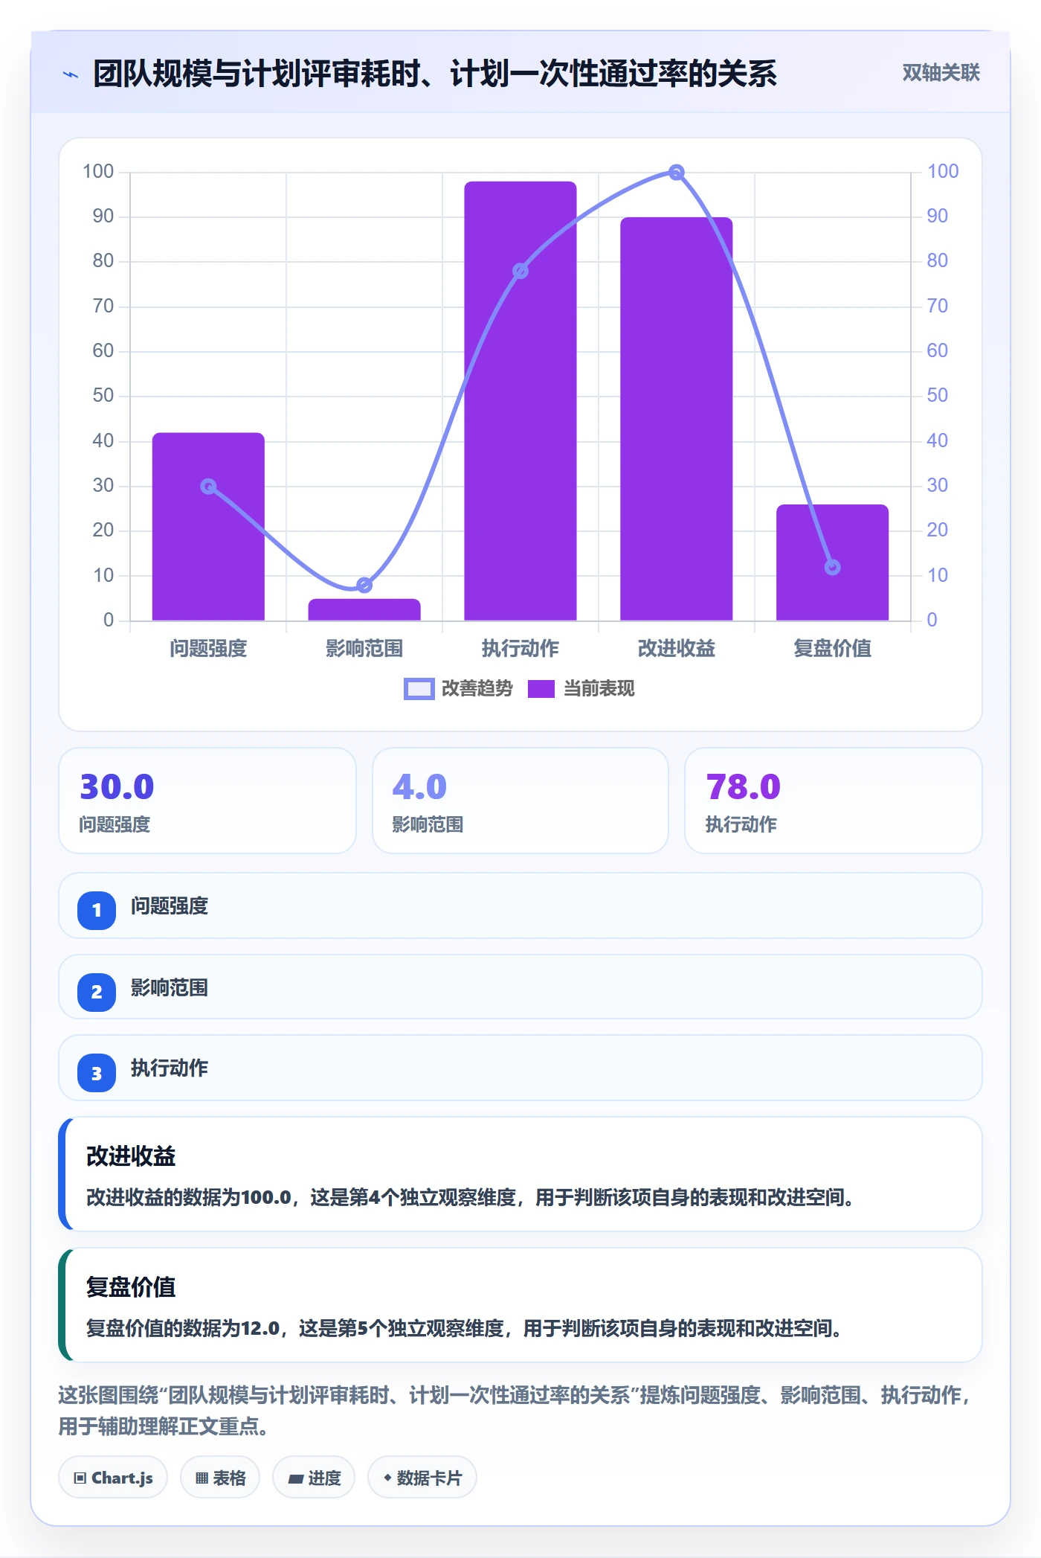The height and width of the screenshot is (1558, 1041).
Task: Click the lightning icon beside the title
Action: tap(71, 74)
